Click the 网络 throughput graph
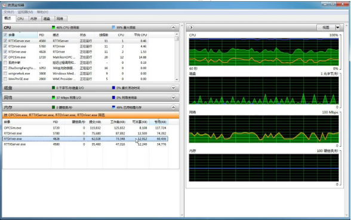This screenshot has width=351, height=220. [264, 129]
